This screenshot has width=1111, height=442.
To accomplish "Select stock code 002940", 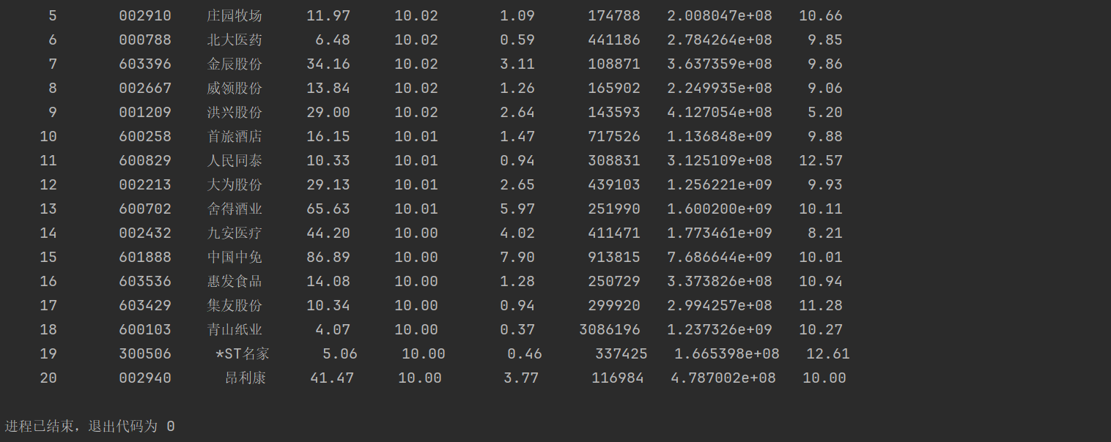I will [145, 378].
